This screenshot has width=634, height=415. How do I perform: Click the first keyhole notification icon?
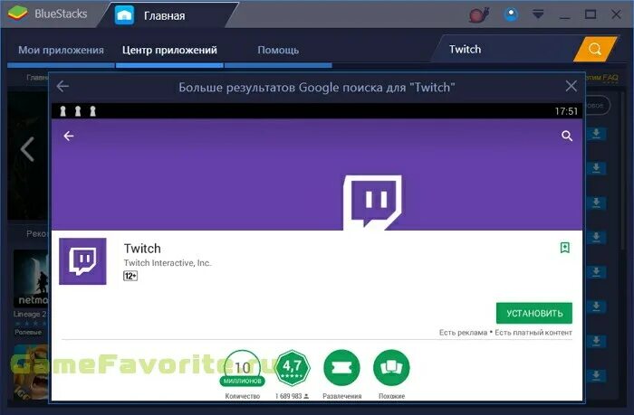click(62, 111)
